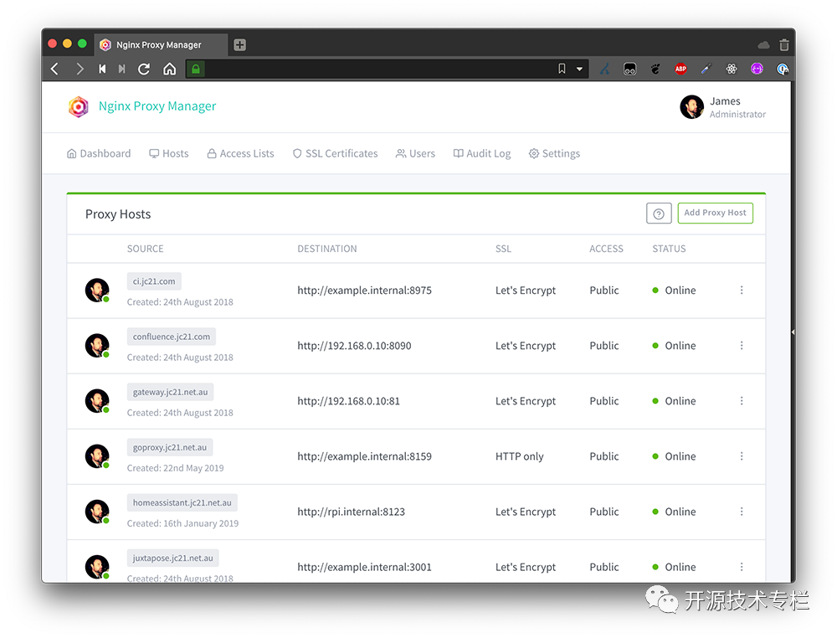The image size is (837, 638).
Task: Open the options menu for homeassistant.jc21.net.au
Action: tap(742, 512)
